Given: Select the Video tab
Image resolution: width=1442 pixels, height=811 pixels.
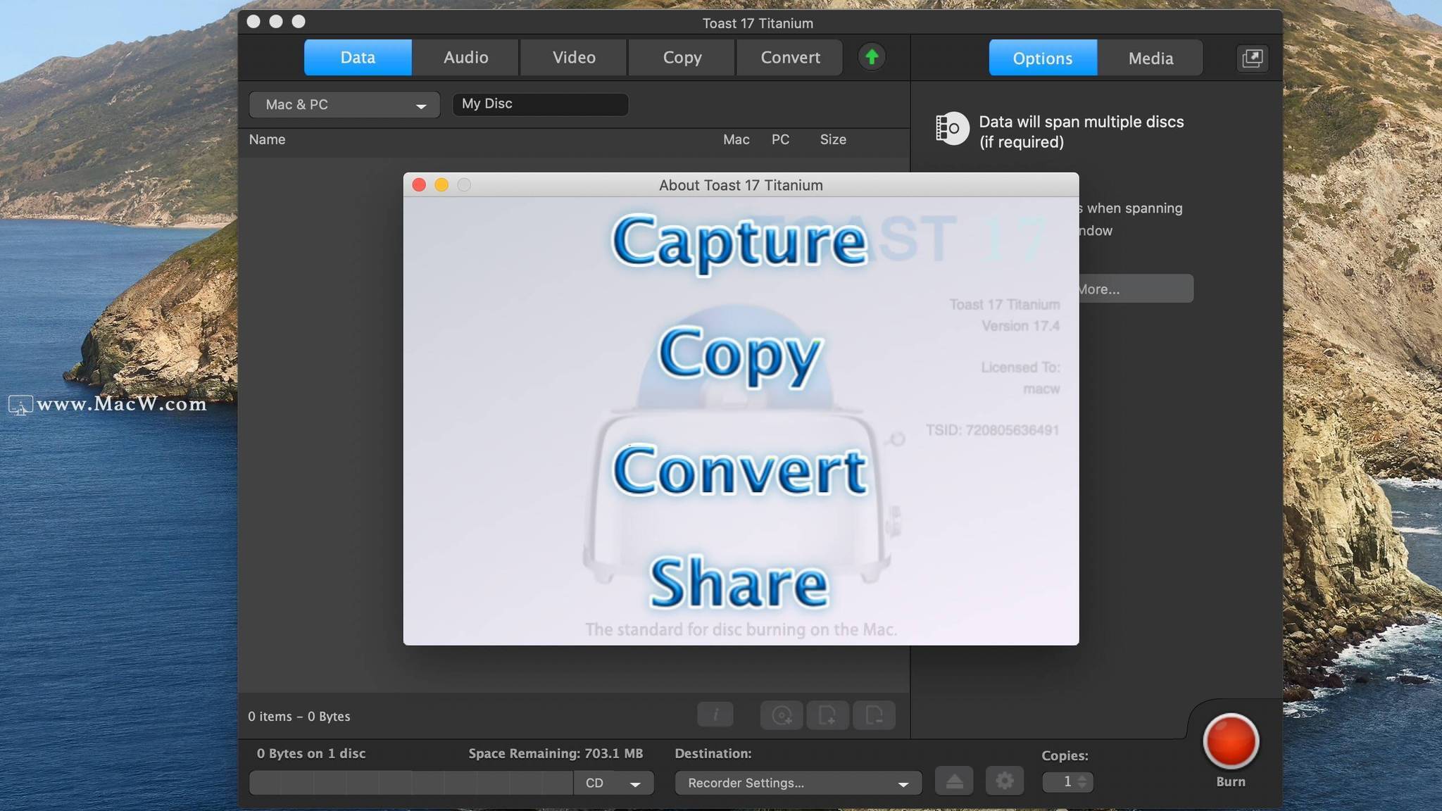Looking at the screenshot, I should pyautogui.click(x=574, y=57).
